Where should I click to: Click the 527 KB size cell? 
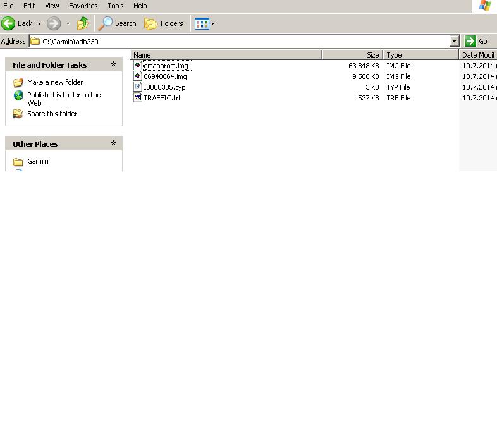(x=368, y=98)
